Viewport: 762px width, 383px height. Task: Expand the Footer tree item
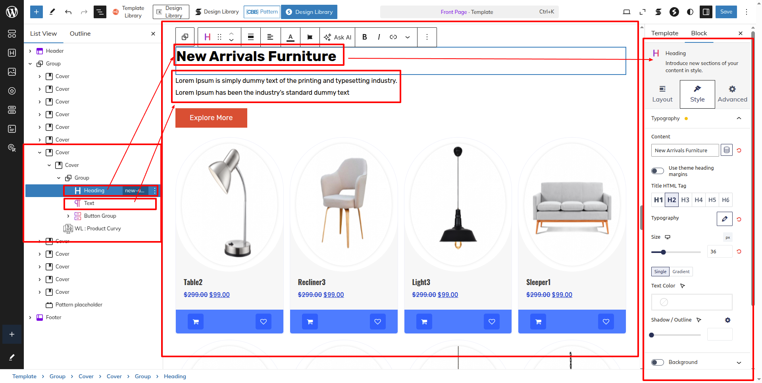30,318
